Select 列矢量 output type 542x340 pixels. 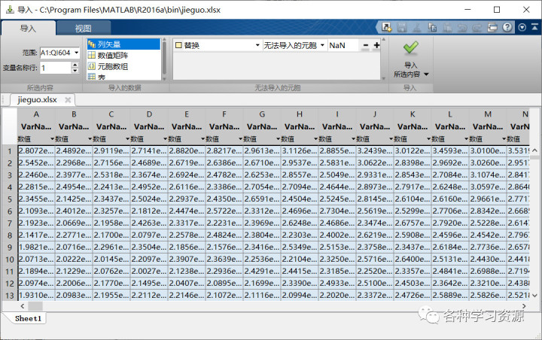point(123,44)
